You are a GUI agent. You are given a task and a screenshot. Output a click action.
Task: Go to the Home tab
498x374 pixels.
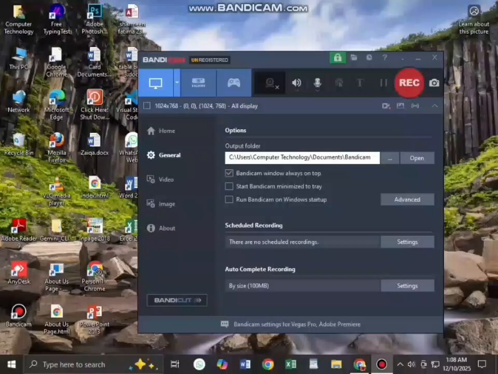[x=161, y=131]
